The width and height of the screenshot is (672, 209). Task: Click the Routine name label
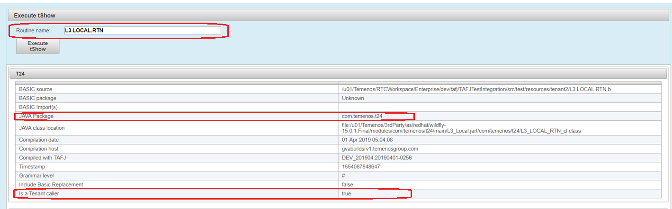click(x=33, y=31)
